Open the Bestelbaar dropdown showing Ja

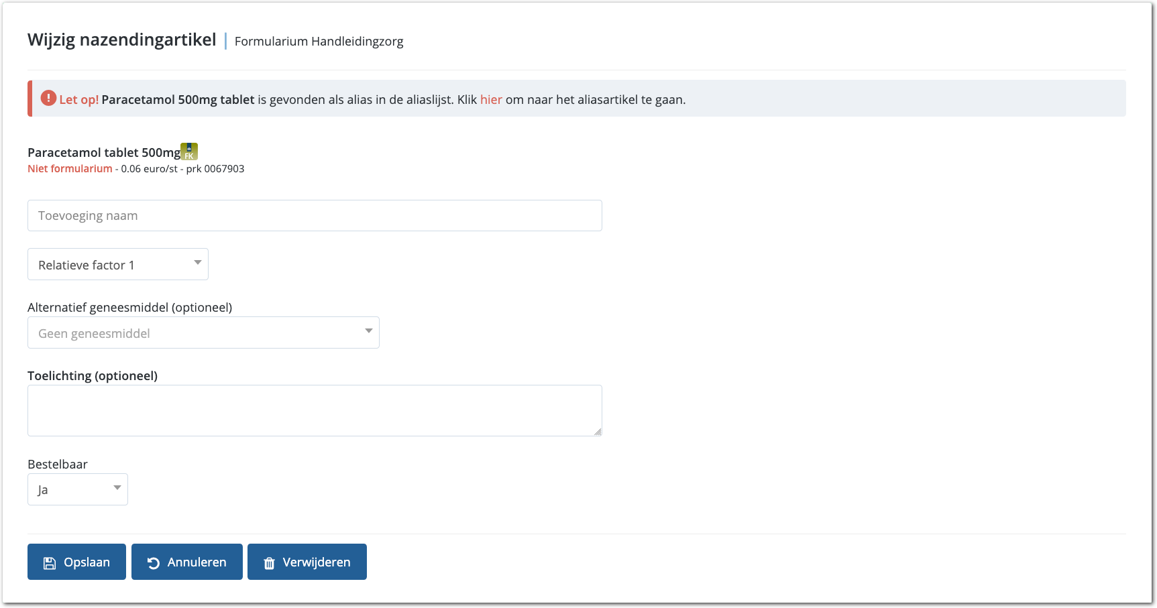point(78,490)
